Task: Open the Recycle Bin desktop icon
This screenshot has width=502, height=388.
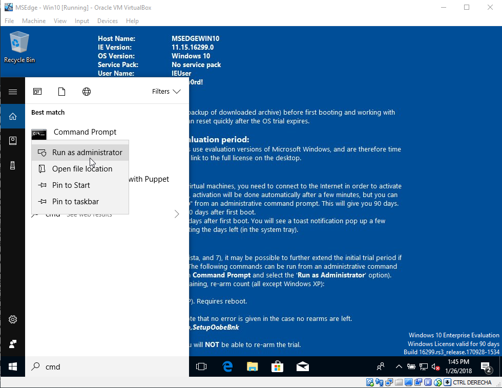Action: [19, 47]
